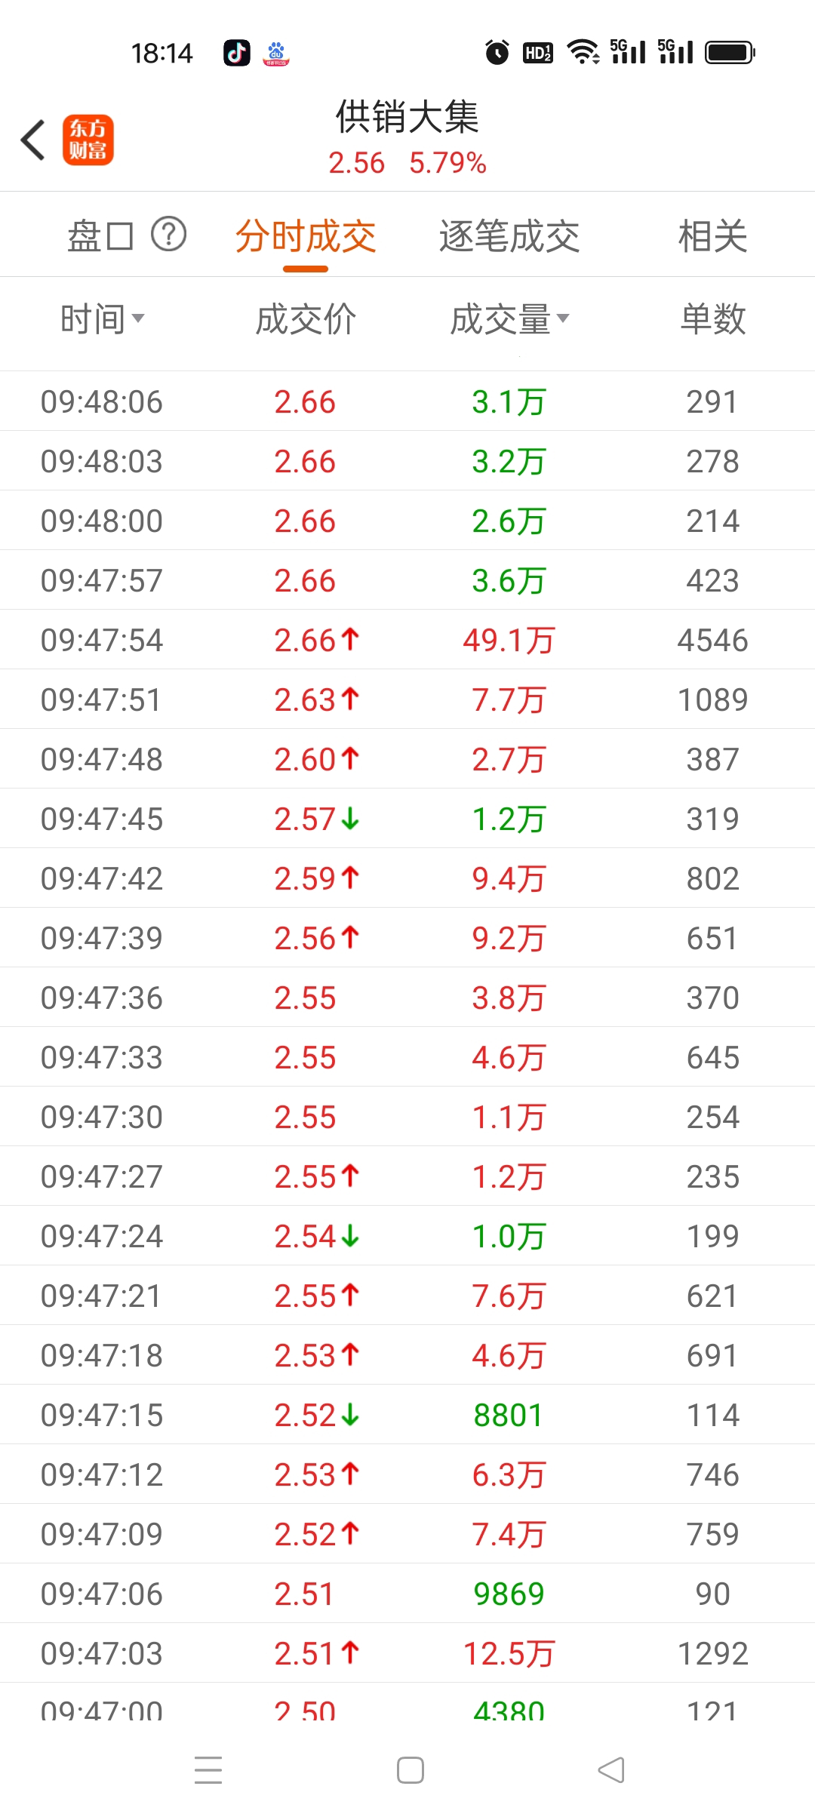Select the 09:47:03 row with 12.5万 volume

(407, 1653)
